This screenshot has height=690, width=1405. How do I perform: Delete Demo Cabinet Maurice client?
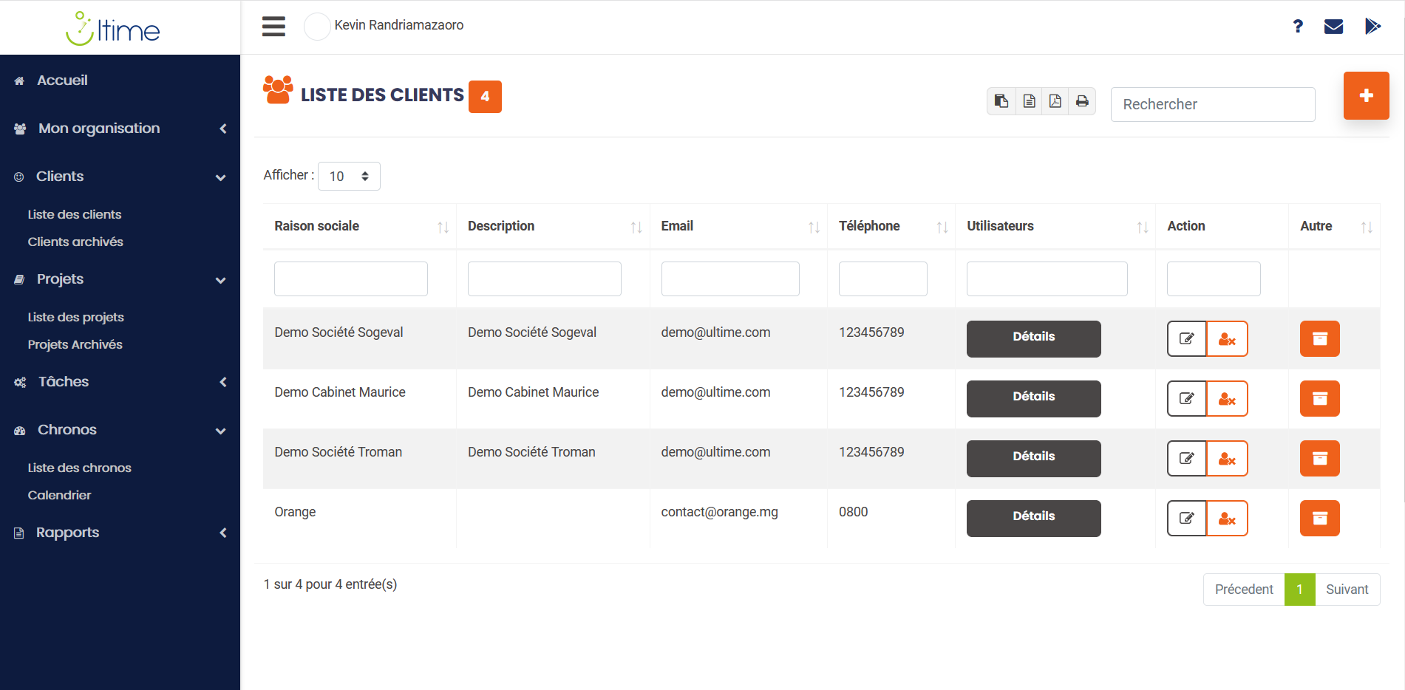(x=1228, y=398)
